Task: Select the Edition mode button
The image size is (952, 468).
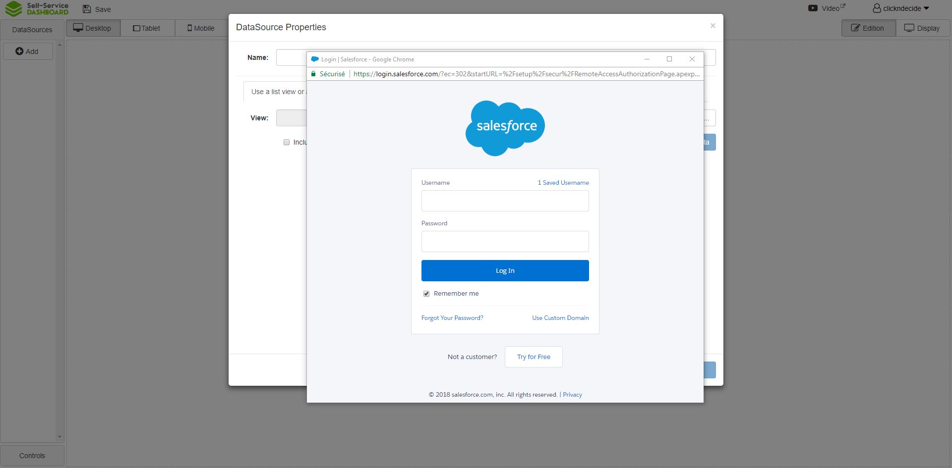Action: pos(868,28)
